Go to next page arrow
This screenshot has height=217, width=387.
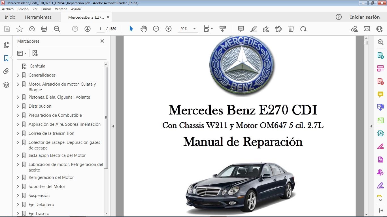pos(88,29)
